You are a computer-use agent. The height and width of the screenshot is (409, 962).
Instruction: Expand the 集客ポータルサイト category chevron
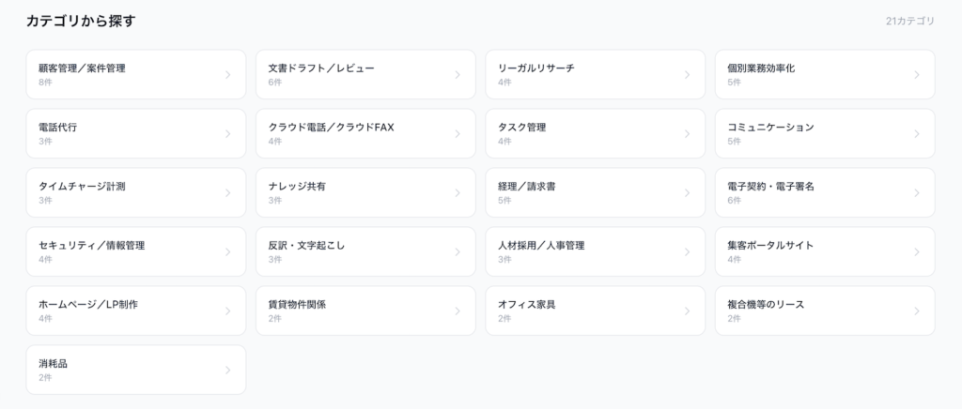[x=917, y=252]
